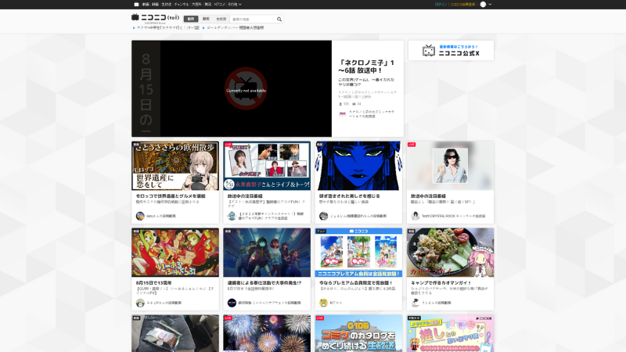This screenshot has height=352, width=626.
Task: Click uploader avatar under カオマンガイ card
Action: coord(416,303)
